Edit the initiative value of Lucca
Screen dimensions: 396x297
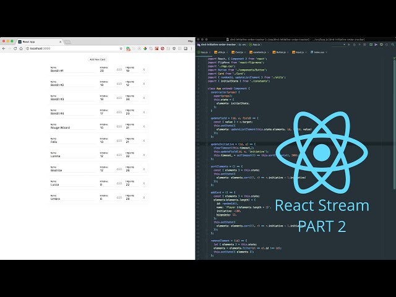pos(106,184)
